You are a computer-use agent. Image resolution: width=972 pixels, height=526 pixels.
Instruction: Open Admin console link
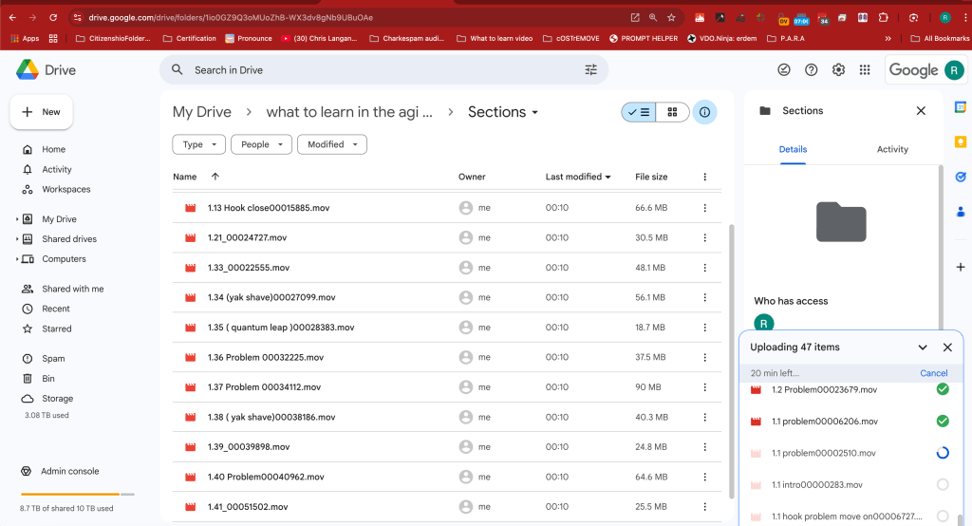point(69,472)
